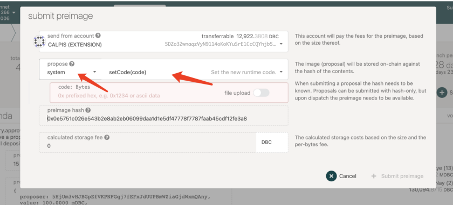The image size is (453, 205).
Task: Toggle the file upload switch
Action: (x=261, y=93)
